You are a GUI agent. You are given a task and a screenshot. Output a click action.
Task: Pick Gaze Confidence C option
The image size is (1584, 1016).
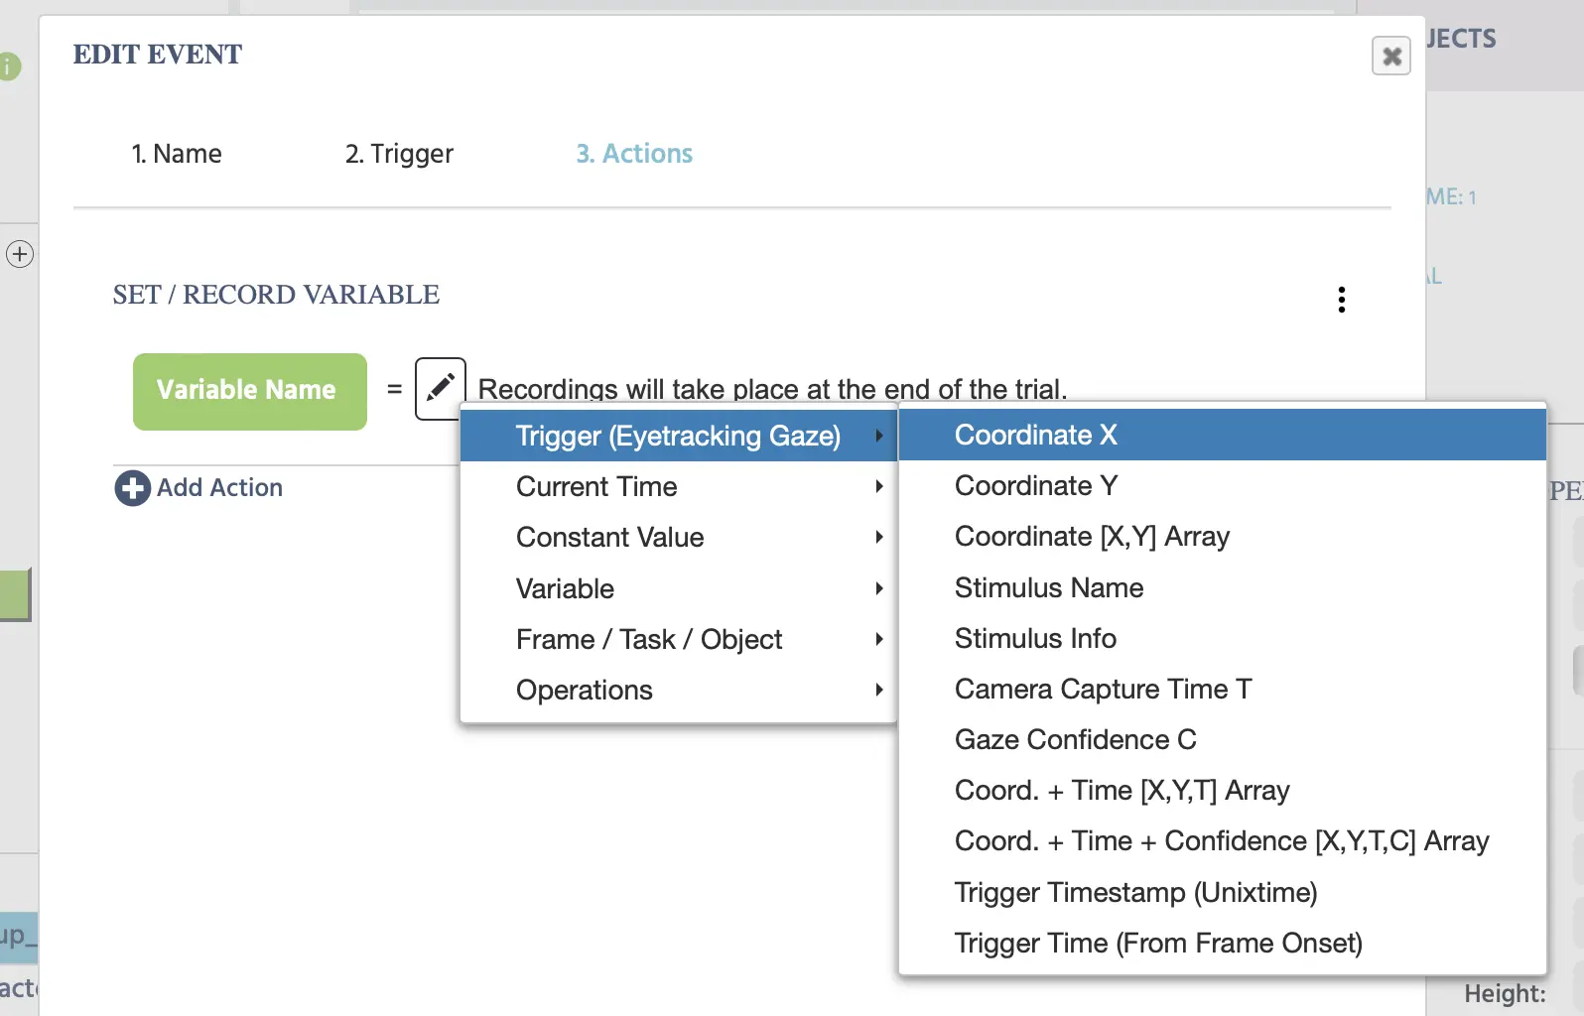(x=1075, y=739)
